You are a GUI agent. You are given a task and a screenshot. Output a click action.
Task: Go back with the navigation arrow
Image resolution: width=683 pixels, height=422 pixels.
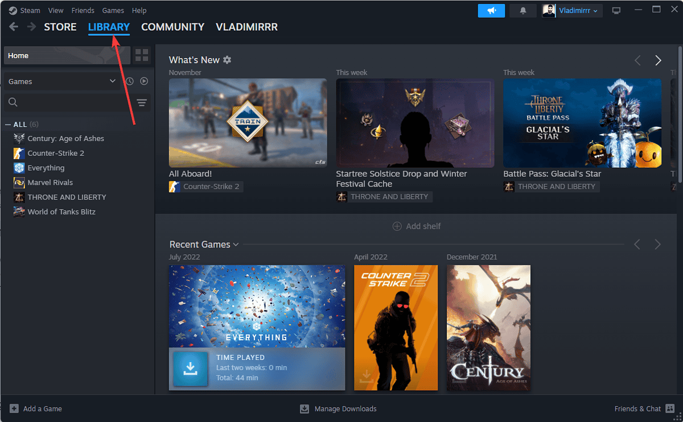(x=14, y=27)
